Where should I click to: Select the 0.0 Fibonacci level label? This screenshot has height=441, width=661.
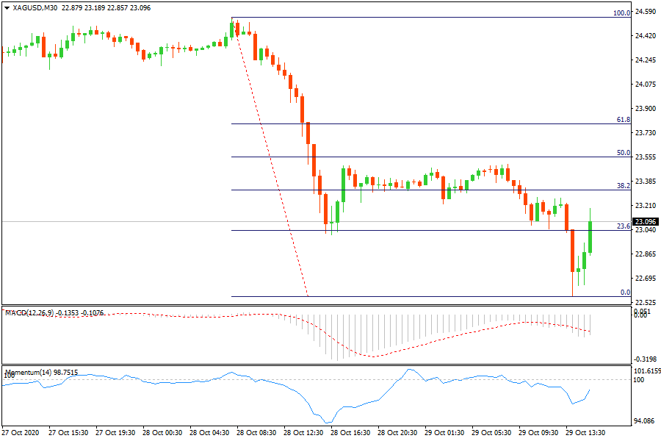625,293
